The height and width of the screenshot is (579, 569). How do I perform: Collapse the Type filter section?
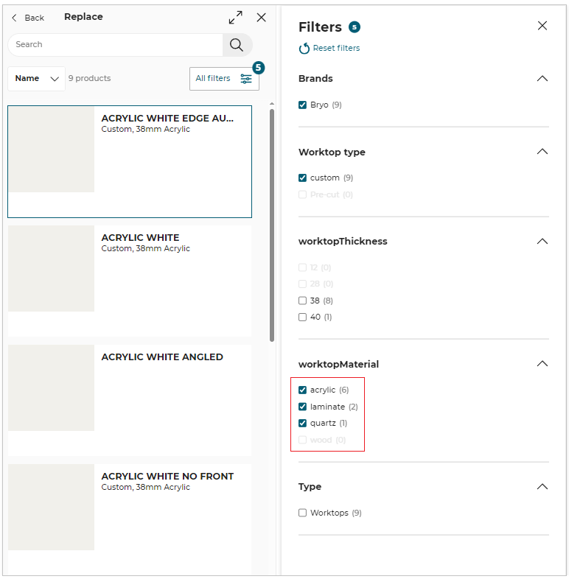pos(542,487)
